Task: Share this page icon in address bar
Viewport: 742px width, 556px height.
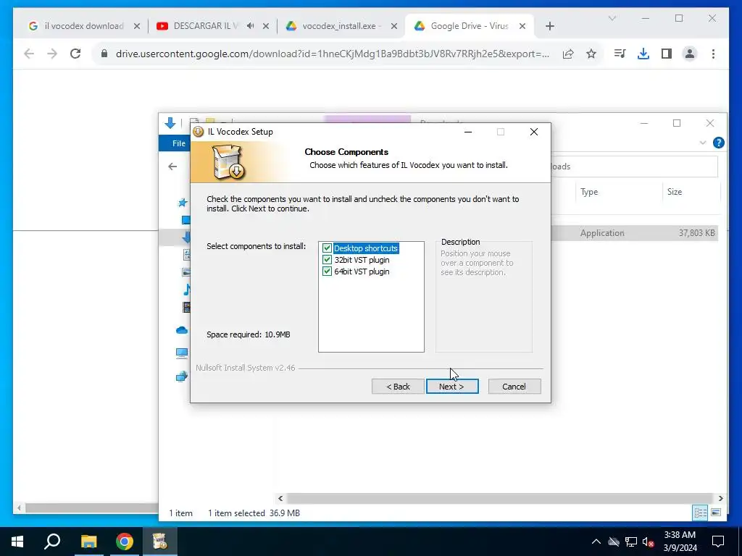Action: tap(568, 54)
